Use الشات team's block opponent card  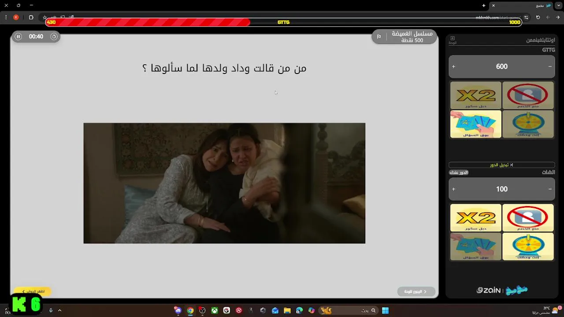[528, 217]
